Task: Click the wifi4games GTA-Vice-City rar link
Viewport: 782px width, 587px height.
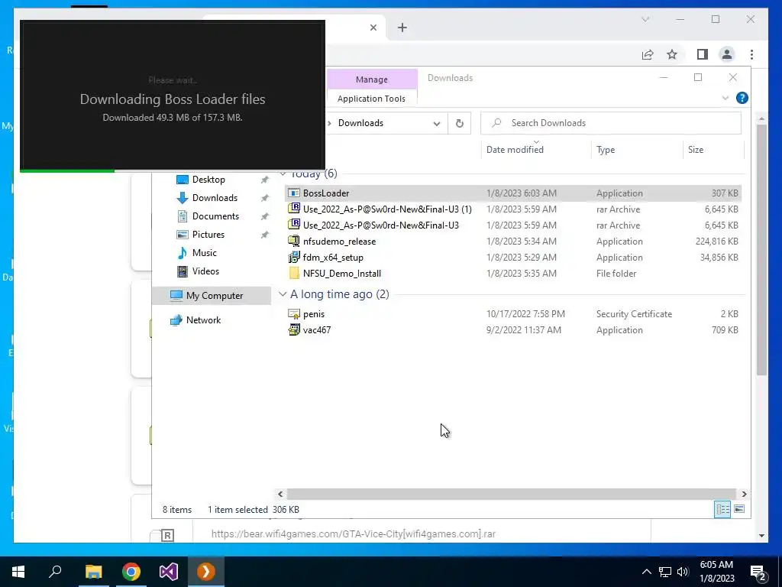Action: click(353, 533)
